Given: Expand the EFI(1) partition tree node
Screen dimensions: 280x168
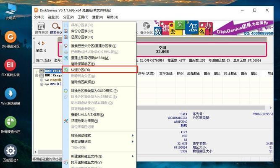Looking at the screenshot, I should point(42,84).
